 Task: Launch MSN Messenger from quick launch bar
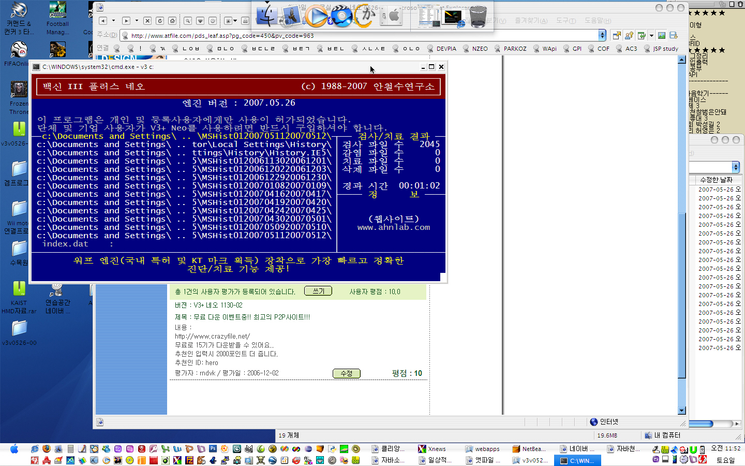point(106,448)
